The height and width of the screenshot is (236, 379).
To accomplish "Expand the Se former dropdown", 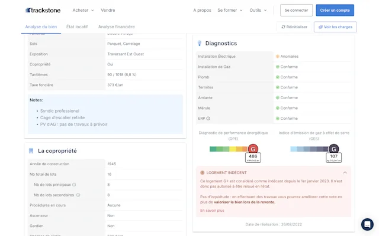I will (x=230, y=11).
